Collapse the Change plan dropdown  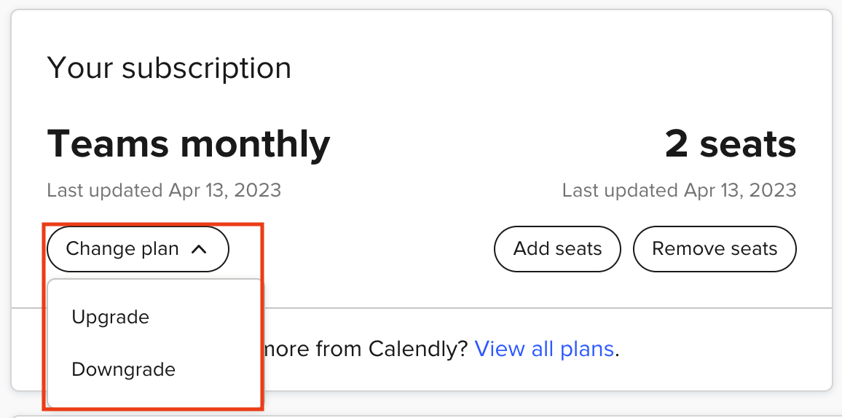(138, 250)
